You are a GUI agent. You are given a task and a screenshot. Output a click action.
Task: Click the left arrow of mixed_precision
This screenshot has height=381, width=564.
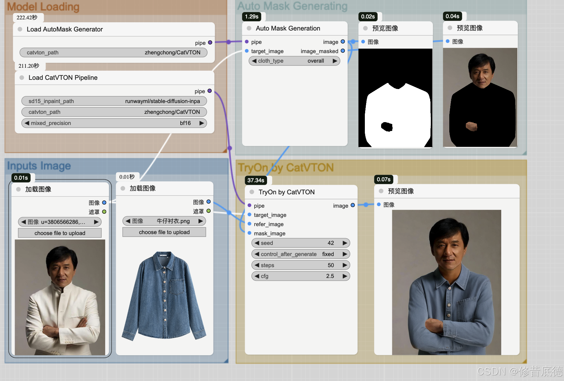pyautogui.click(x=27, y=123)
